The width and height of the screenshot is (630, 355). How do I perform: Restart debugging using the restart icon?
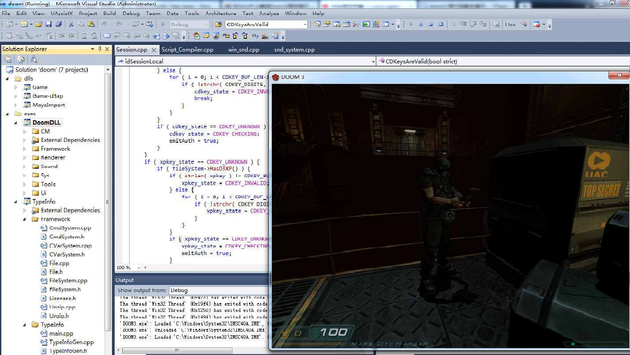pyautogui.click(x=441, y=24)
